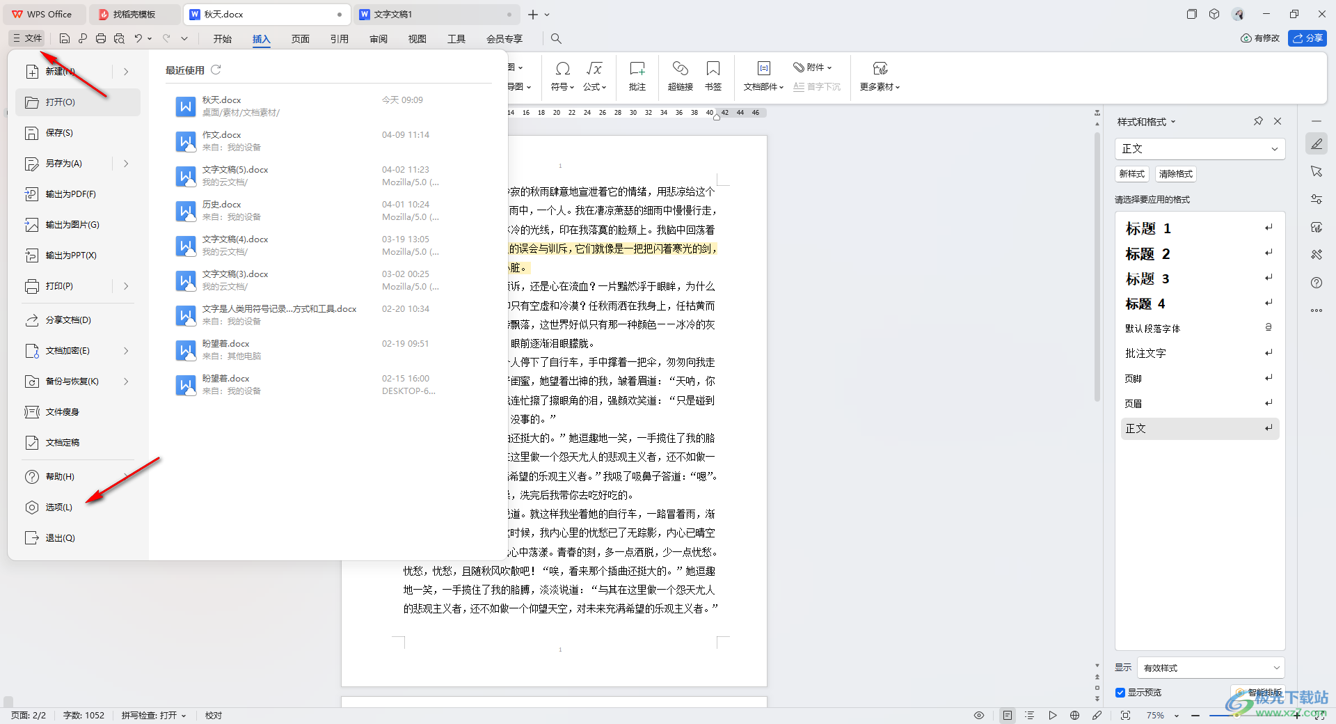Click the 新样式 button
The height and width of the screenshot is (724, 1336).
click(1131, 174)
